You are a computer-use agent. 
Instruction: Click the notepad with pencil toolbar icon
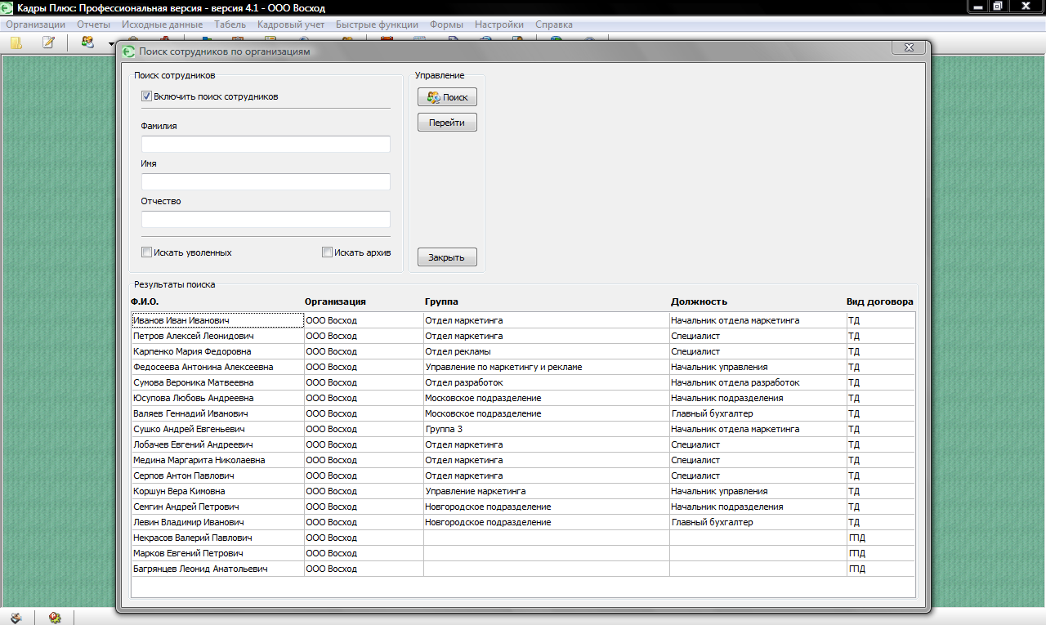coord(48,43)
